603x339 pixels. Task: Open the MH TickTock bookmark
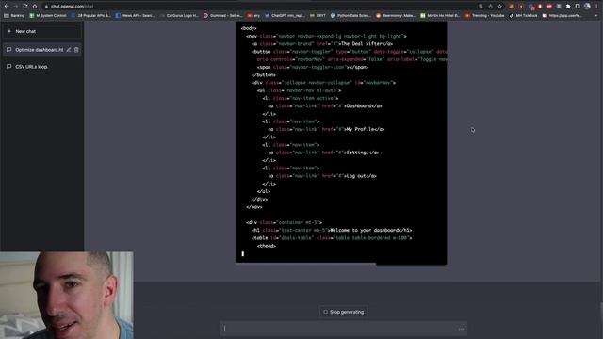coord(524,16)
